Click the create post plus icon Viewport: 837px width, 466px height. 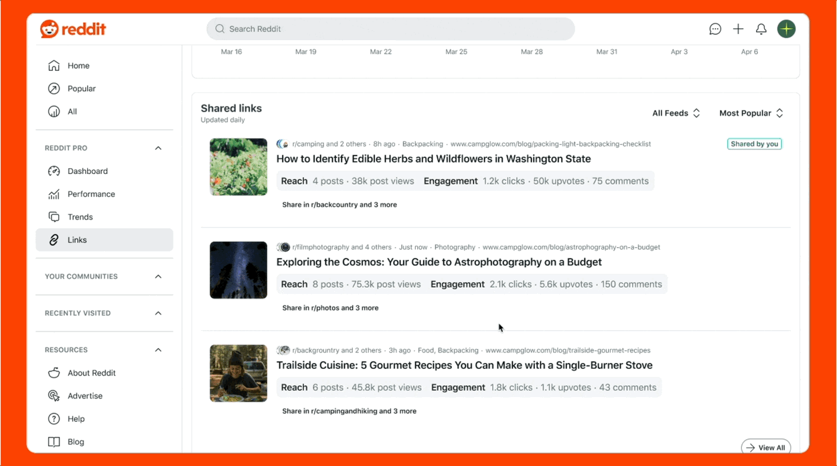[738, 29]
